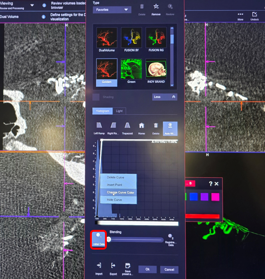This screenshot has width=265, height=279.
Task: Pick the blue color swatch
Action: point(194,197)
